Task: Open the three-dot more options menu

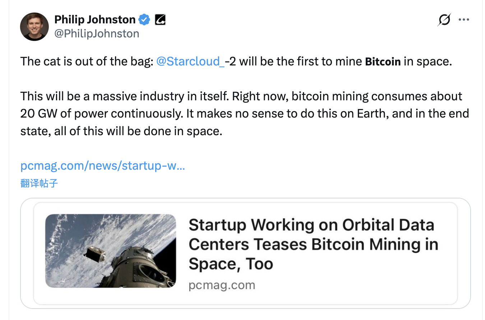Action: coord(464,20)
